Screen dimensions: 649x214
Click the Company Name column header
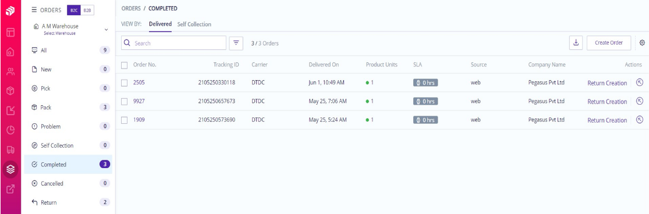(547, 65)
